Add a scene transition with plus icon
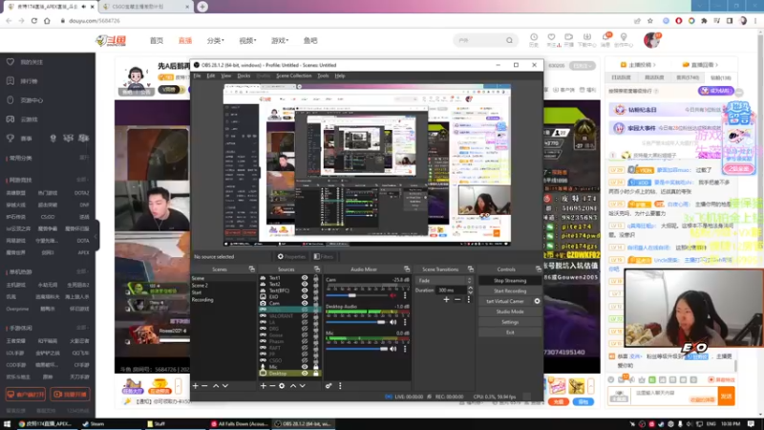 click(x=446, y=299)
